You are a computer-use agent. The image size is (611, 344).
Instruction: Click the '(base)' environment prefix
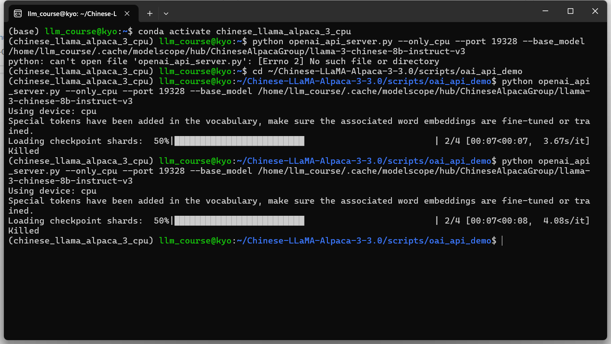tap(24, 31)
